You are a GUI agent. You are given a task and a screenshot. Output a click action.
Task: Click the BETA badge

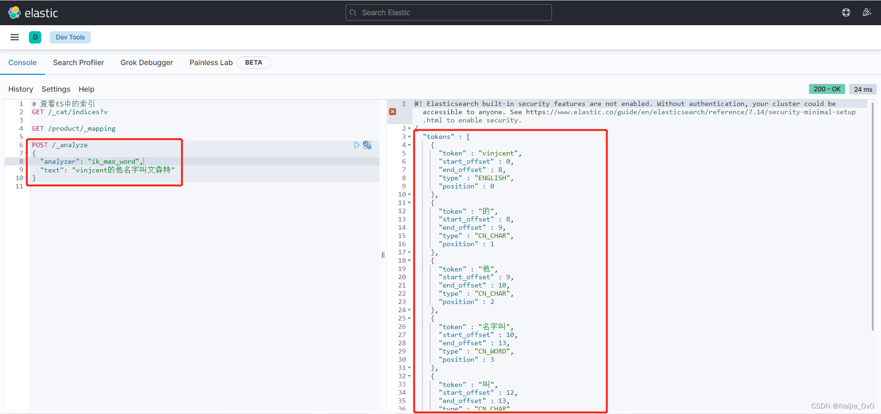(253, 63)
